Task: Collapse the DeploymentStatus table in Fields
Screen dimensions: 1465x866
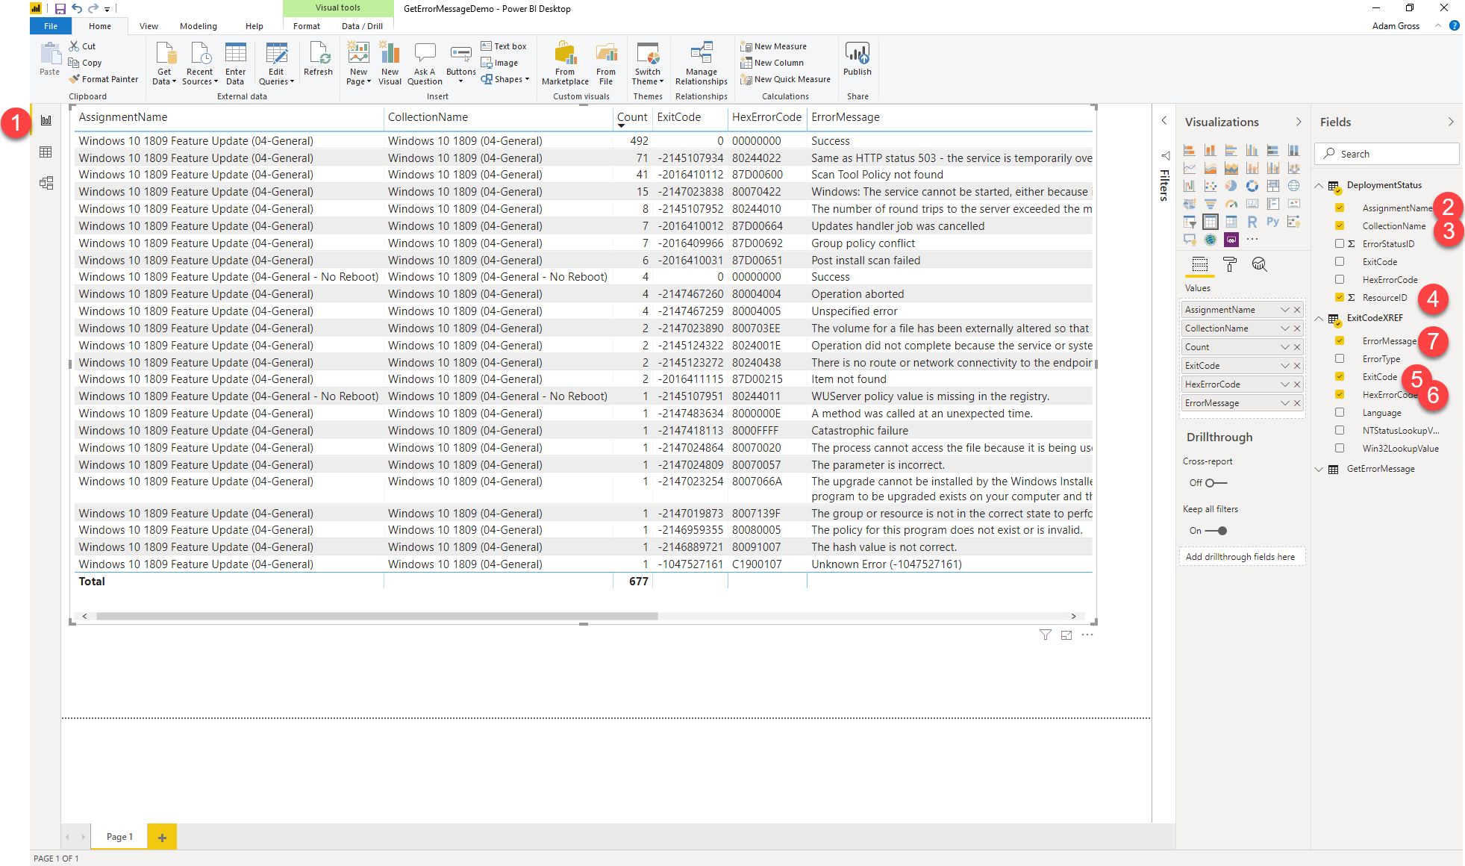Action: coord(1319,185)
